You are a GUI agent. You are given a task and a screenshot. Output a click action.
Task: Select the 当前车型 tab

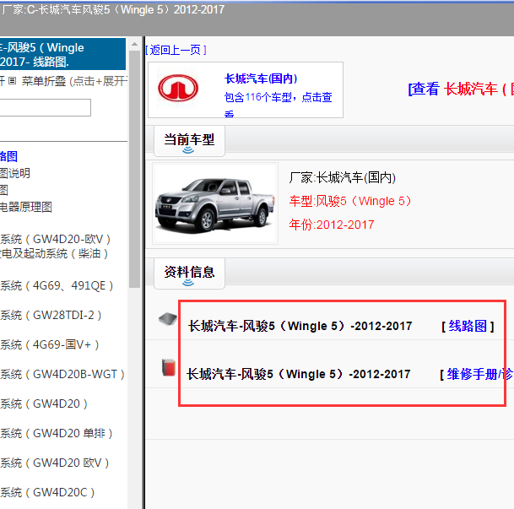pyautogui.click(x=189, y=140)
